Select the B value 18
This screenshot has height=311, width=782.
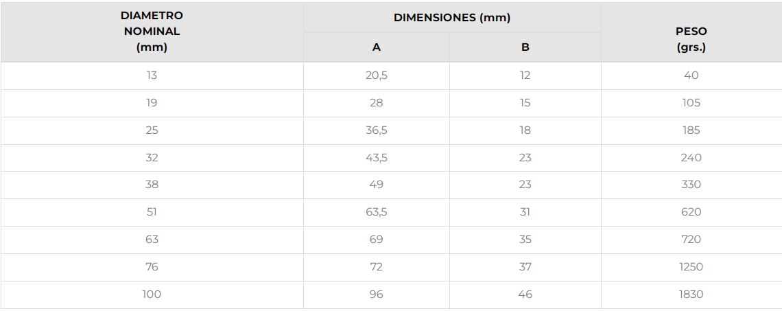[x=525, y=130]
